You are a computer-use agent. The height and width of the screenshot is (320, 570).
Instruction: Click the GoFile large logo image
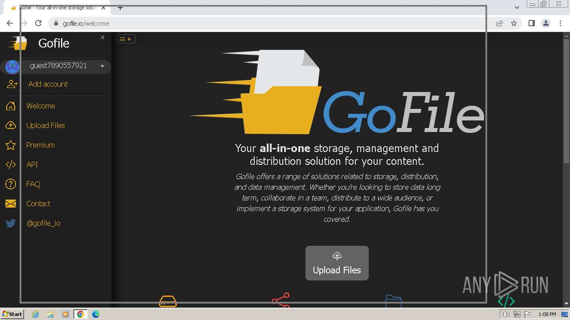337,92
